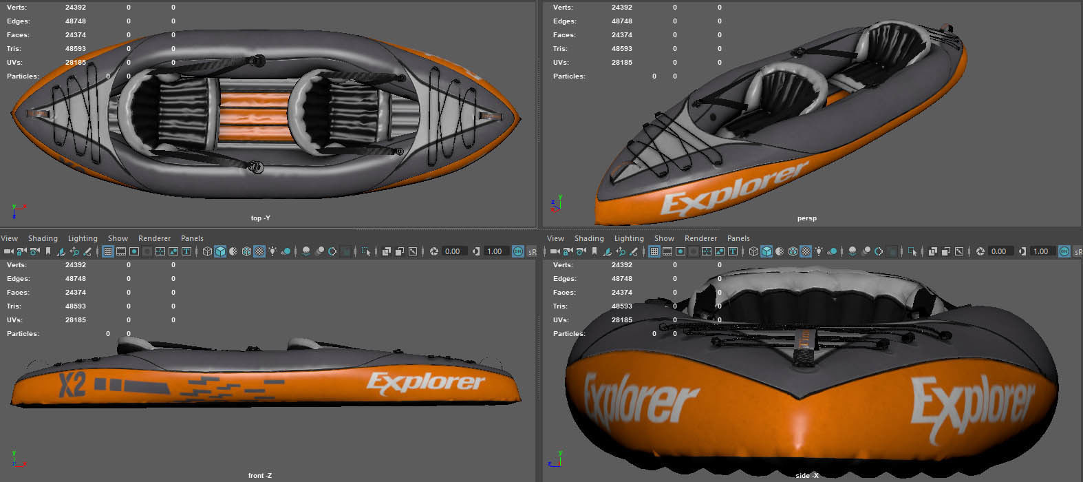Click Select Camera icon in front -Z panel
The width and height of the screenshot is (1083, 482).
click(x=9, y=251)
